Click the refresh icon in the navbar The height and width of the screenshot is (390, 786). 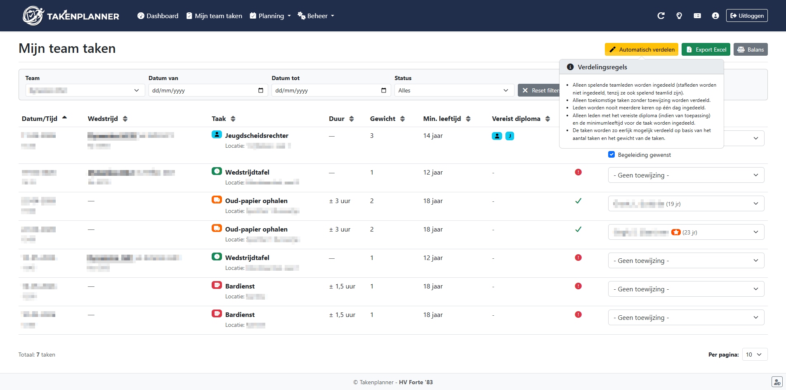pos(661,16)
